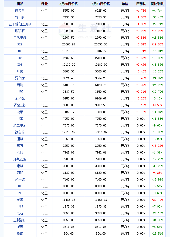
Task: Click the 商品 column header
Action: [x=20, y=4]
